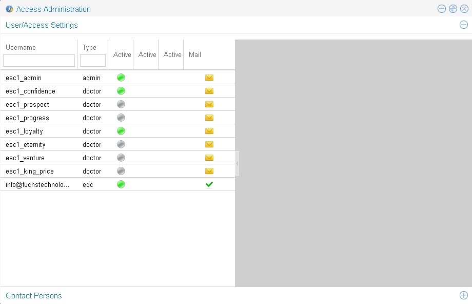Click mail envelope icon for esc1_prospect
The image size is (472, 304).
click(209, 105)
